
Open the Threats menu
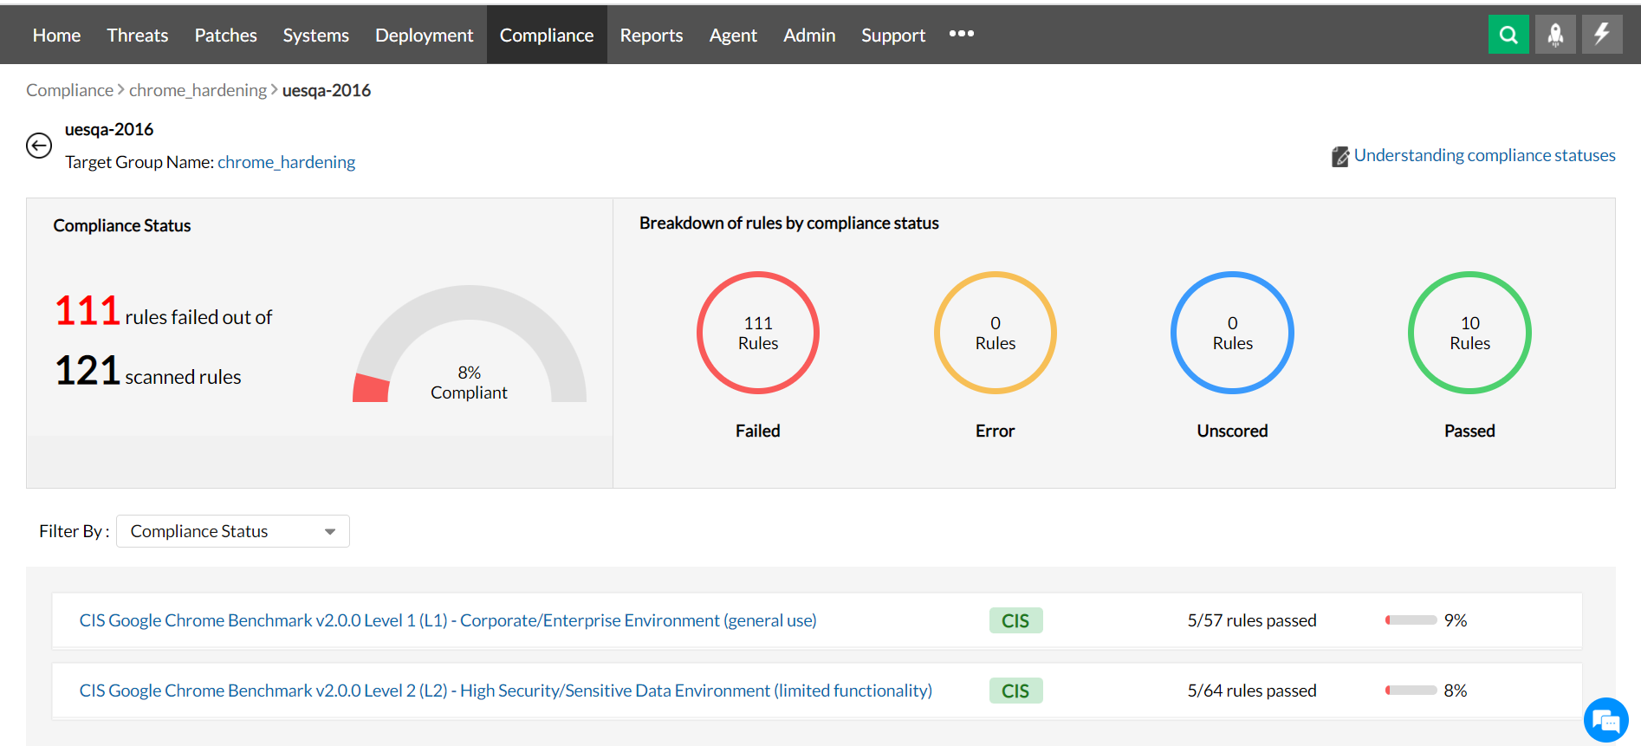pos(138,35)
